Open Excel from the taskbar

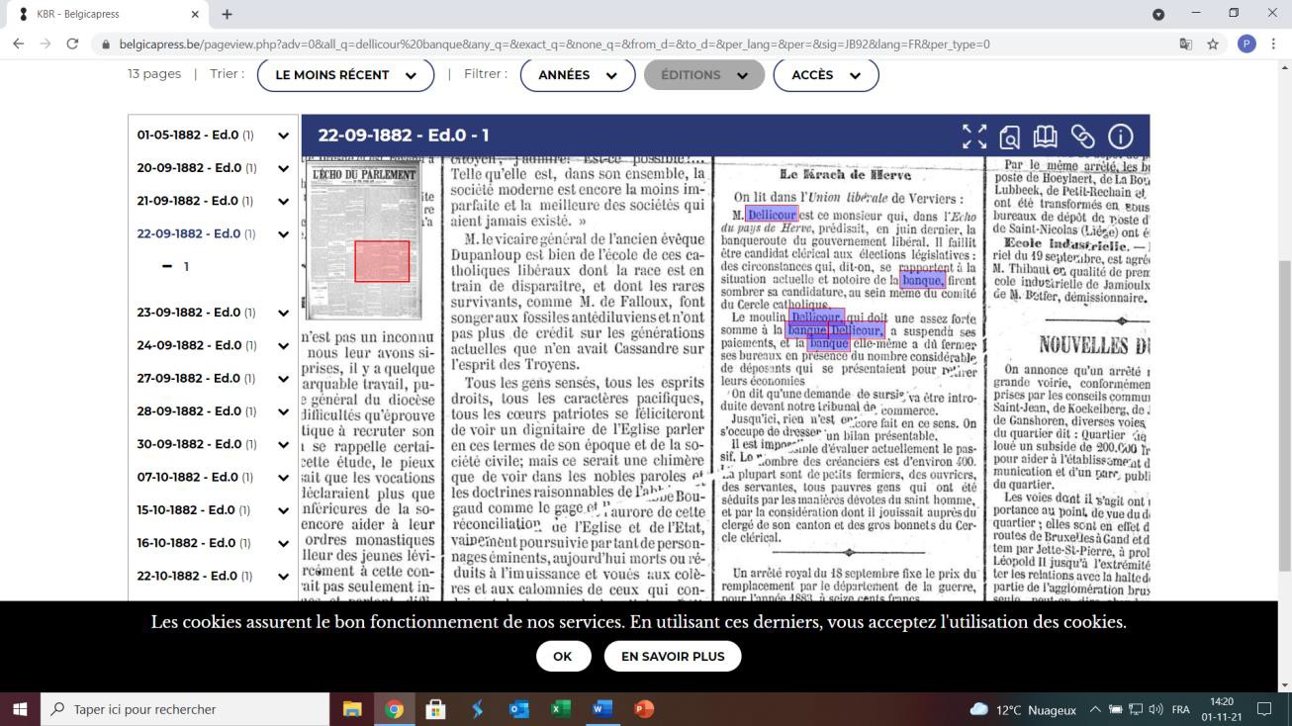click(x=560, y=709)
